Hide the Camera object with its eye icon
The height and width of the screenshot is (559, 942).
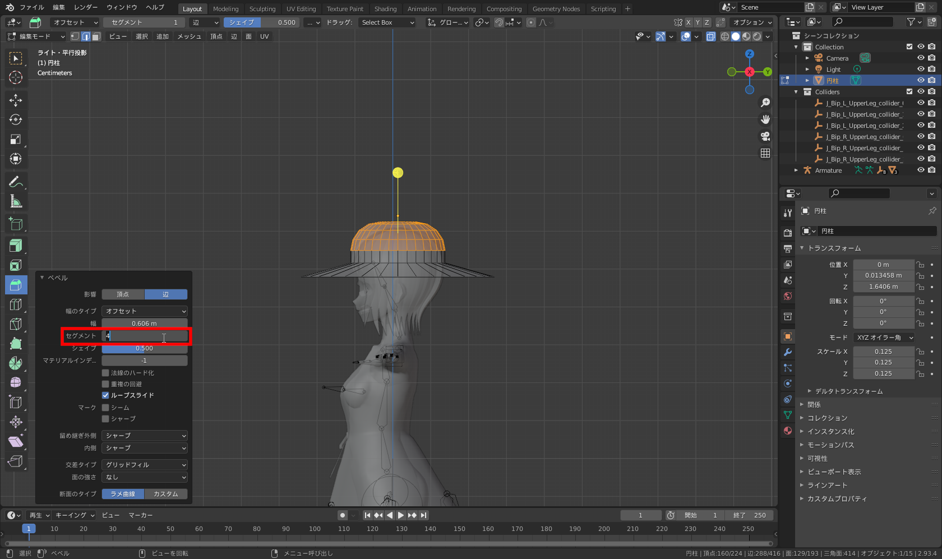921,58
